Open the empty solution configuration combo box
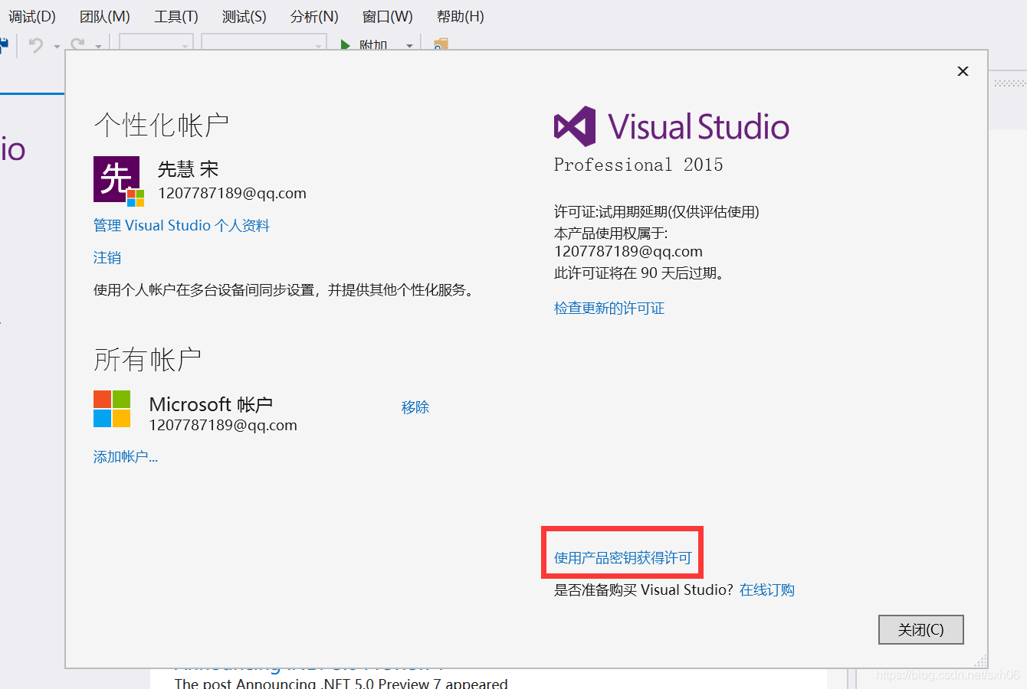 (156, 44)
